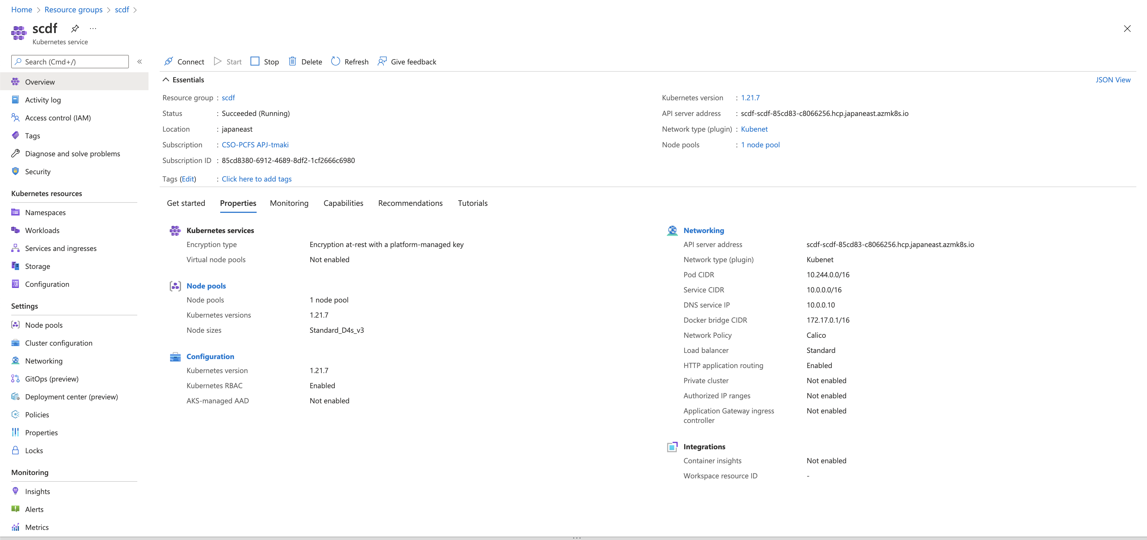The height and width of the screenshot is (540, 1147).
Task: Open Diagnose and solve problems
Action: pos(73,153)
